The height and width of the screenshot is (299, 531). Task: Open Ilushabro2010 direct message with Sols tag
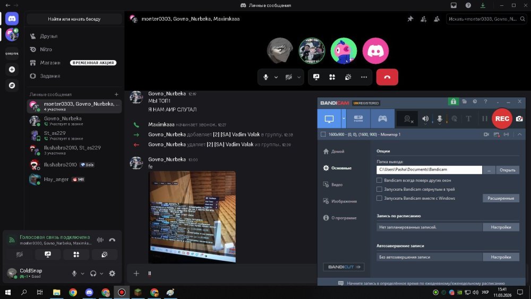[x=74, y=165]
